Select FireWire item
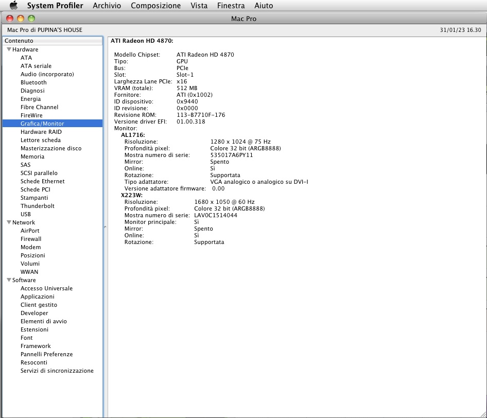This screenshot has width=487, height=418. point(31,115)
